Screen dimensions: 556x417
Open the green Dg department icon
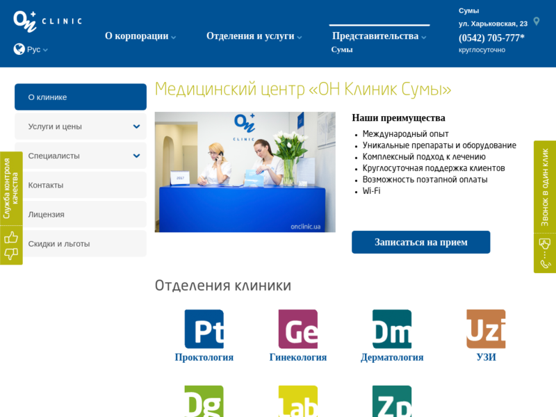coord(204,401)
